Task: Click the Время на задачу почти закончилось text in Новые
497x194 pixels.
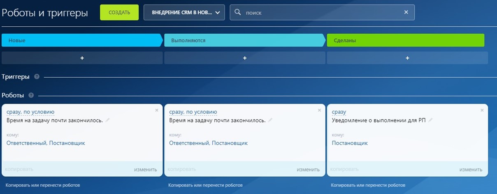Action: coord(55,120)
